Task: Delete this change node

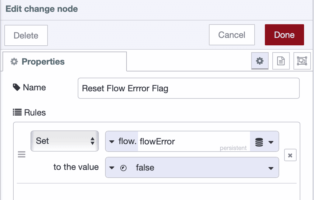Action: [26, 35]
